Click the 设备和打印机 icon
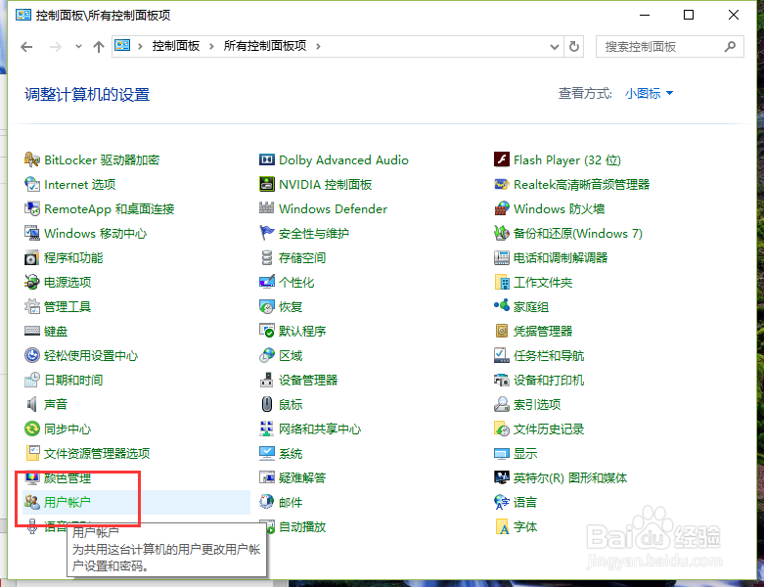Image resolution: width=764 pixels, height=587 pixels. (x=502, y=380)
